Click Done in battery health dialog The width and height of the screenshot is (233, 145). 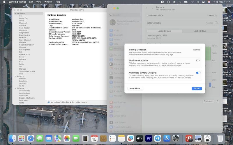(x=197, y=88)
